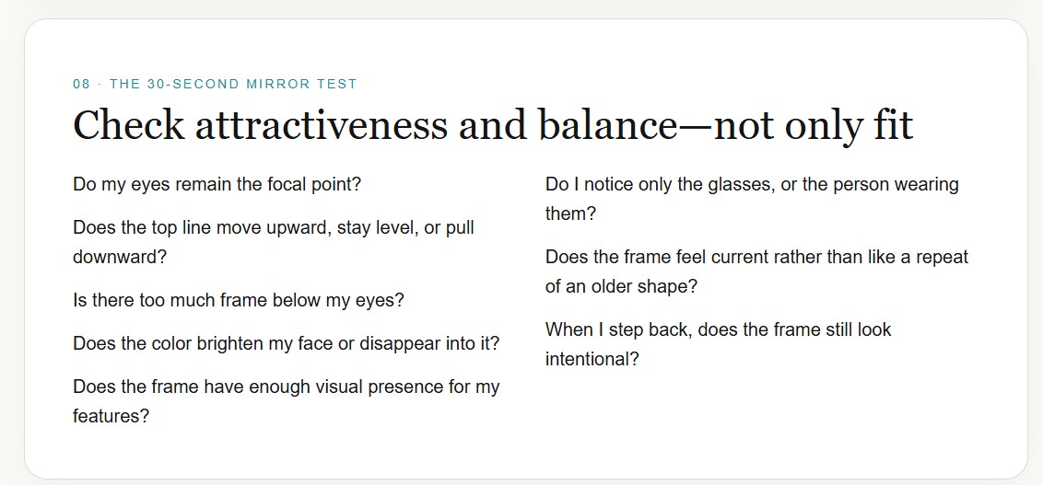Click 'Do I notice only the glasses' question
1043x485 pixels.
(x=752, y=199)
